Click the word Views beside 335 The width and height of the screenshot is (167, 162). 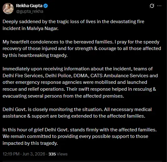point(62,154)
